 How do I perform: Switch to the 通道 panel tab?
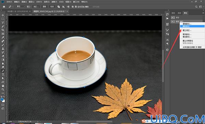click(x=179, y=13)
